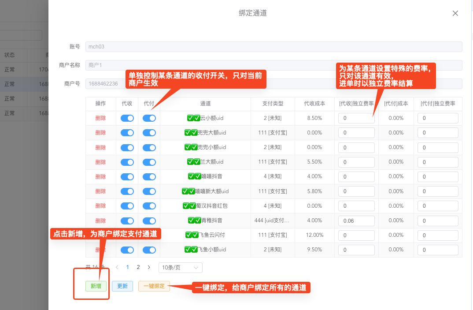Click 删除 for 兰大额uid channel
This screenshot has width=473, height=310.
point(100,162)
